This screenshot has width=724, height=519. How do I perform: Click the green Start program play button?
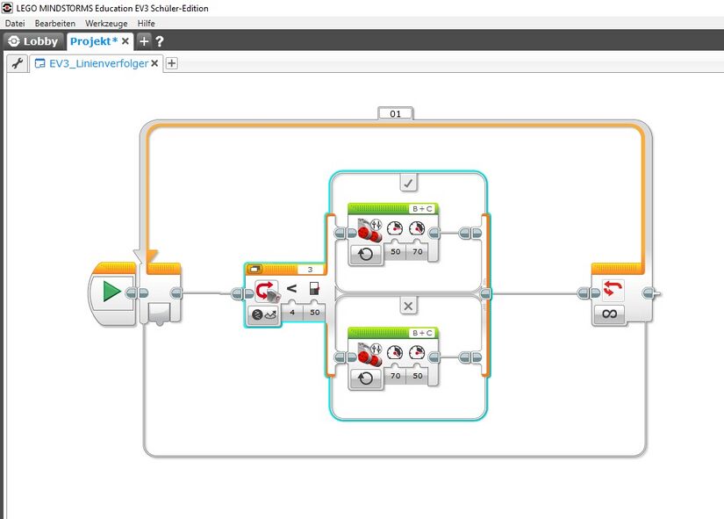[111, 292]
